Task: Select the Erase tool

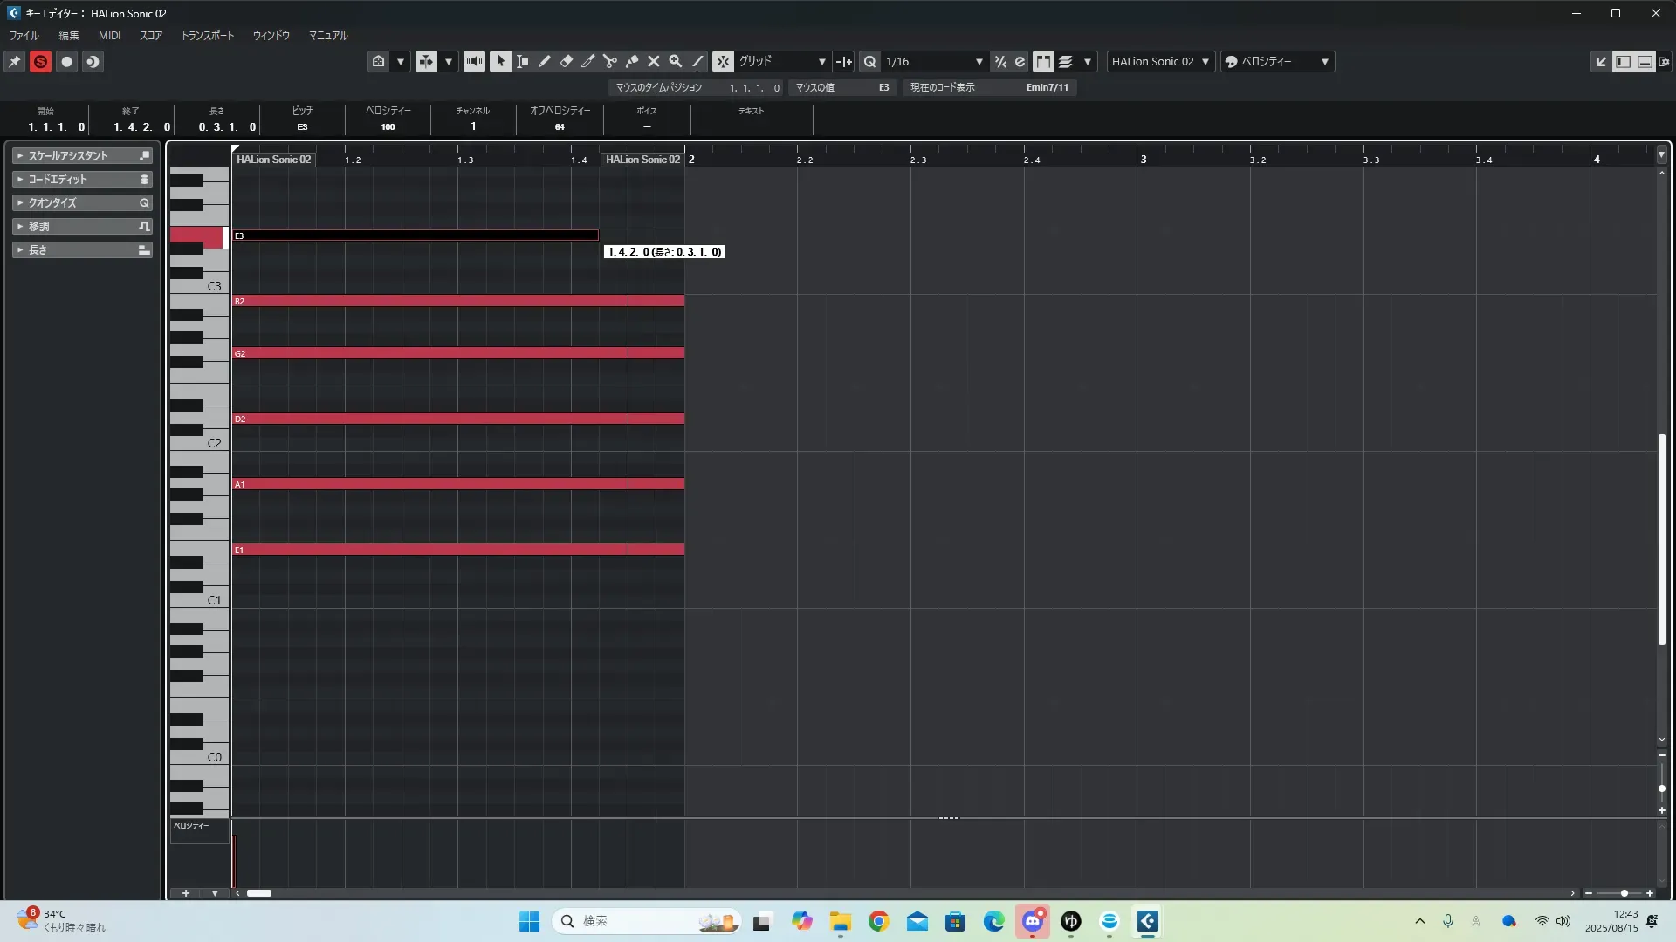Action: pyautogui.click(x=567, y=61)
